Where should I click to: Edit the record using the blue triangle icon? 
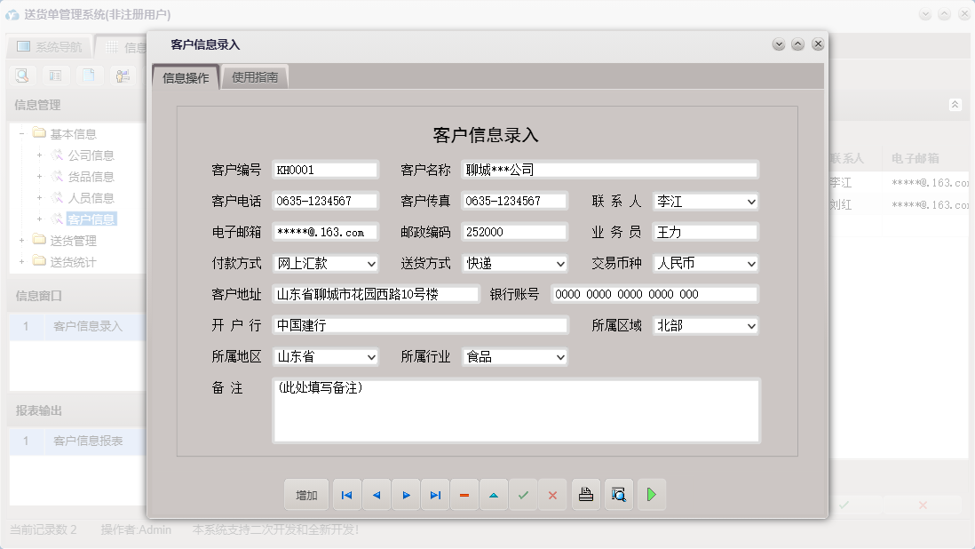494,495
